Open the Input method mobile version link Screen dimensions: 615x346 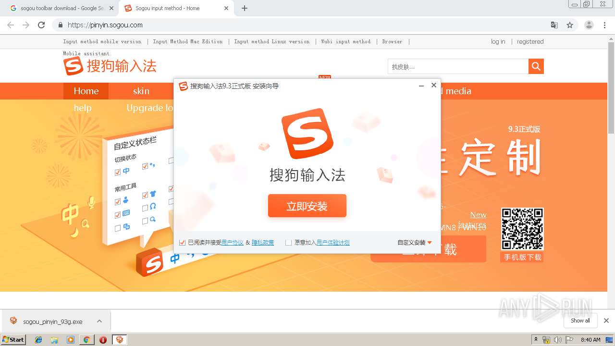point(102,41)
